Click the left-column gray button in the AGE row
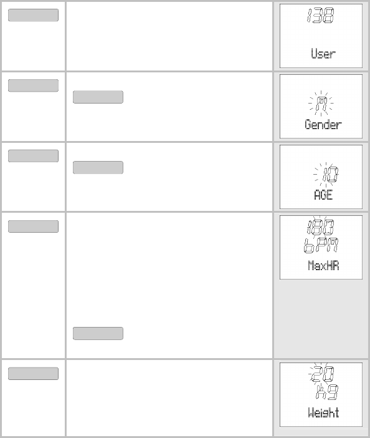370x438 pixels. [x=33, y=156]
